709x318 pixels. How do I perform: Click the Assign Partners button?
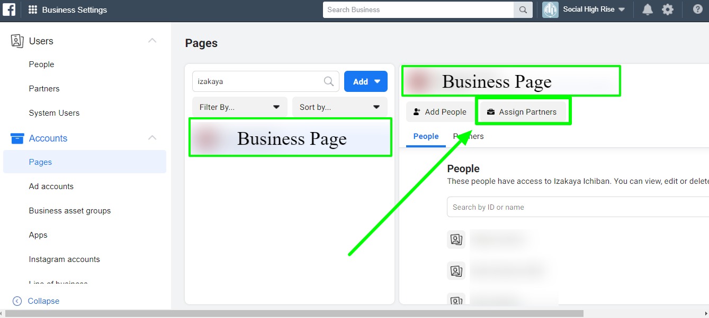(522, 112)
